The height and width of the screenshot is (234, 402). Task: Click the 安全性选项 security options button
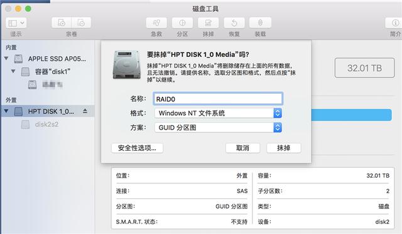point(137,148)
